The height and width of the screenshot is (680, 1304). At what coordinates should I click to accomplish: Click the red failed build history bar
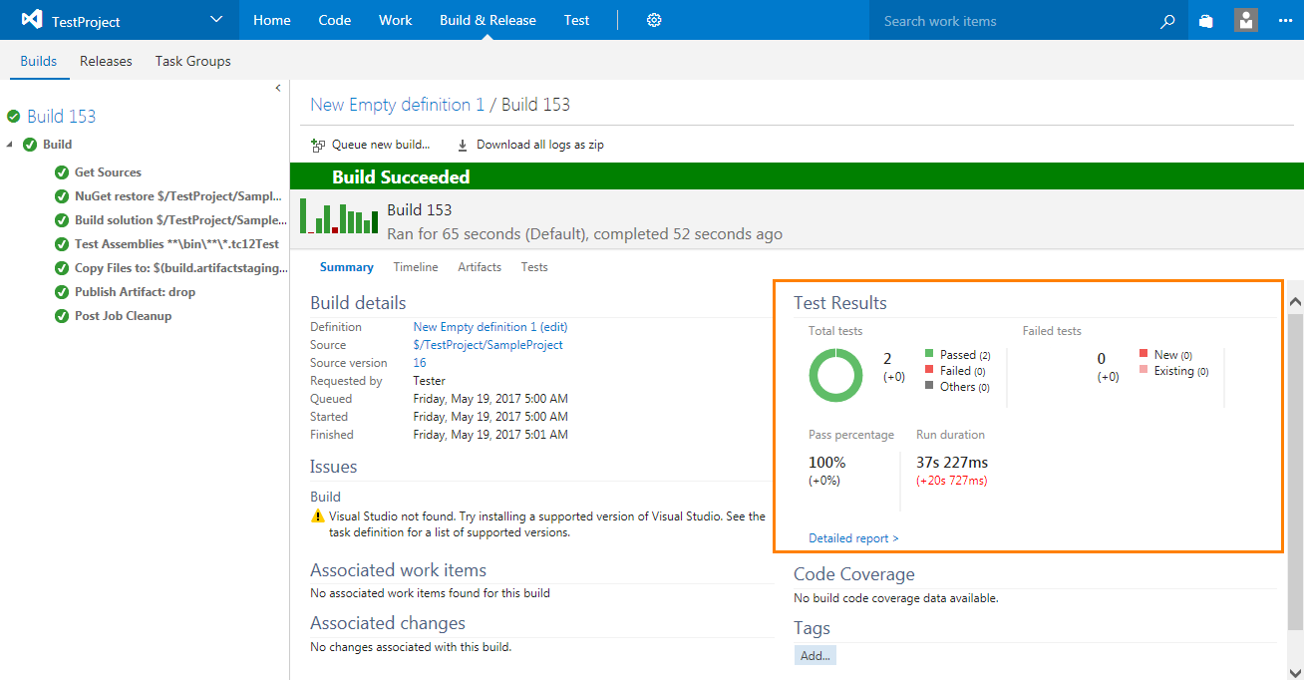tap(335, 229)
